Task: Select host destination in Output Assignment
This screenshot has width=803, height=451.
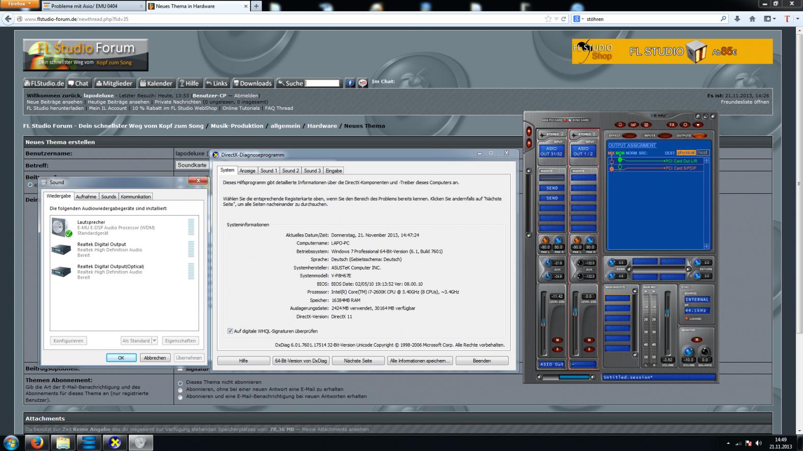Action: (x=703, y=153)
